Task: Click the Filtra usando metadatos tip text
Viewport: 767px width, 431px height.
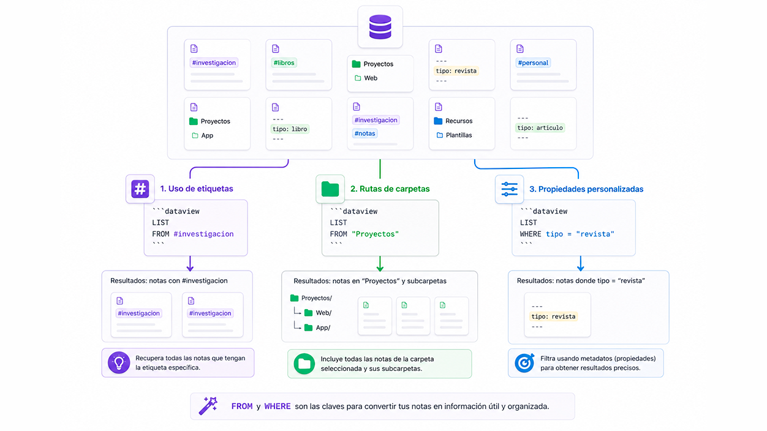Action: (598, 363)
